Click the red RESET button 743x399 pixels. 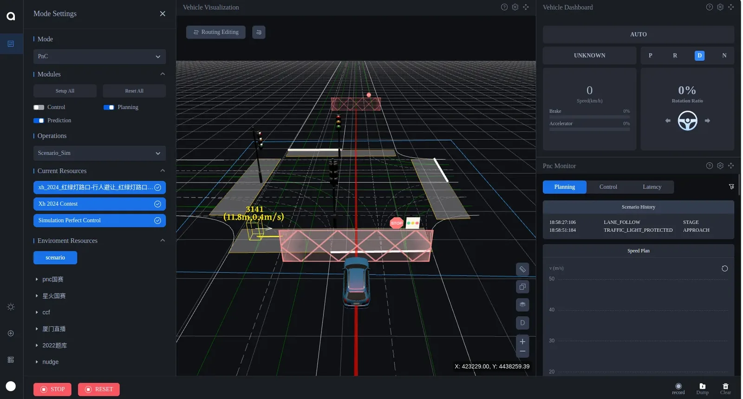coord(99,389)
